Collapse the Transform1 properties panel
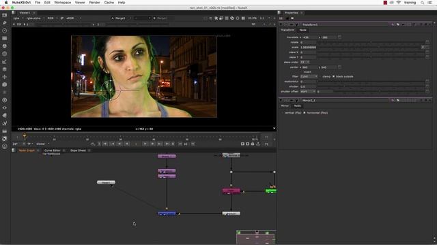 [281, 24]
